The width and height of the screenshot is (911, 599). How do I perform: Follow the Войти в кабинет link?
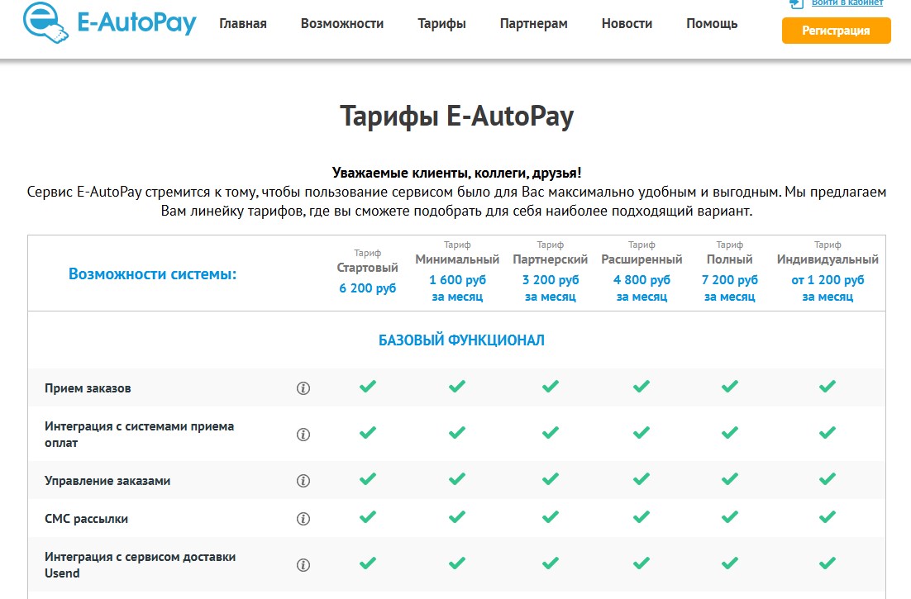(847, 3)
